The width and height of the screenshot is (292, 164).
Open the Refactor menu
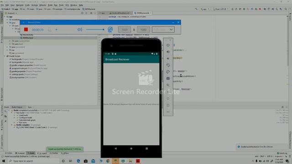tap(43, 5)
